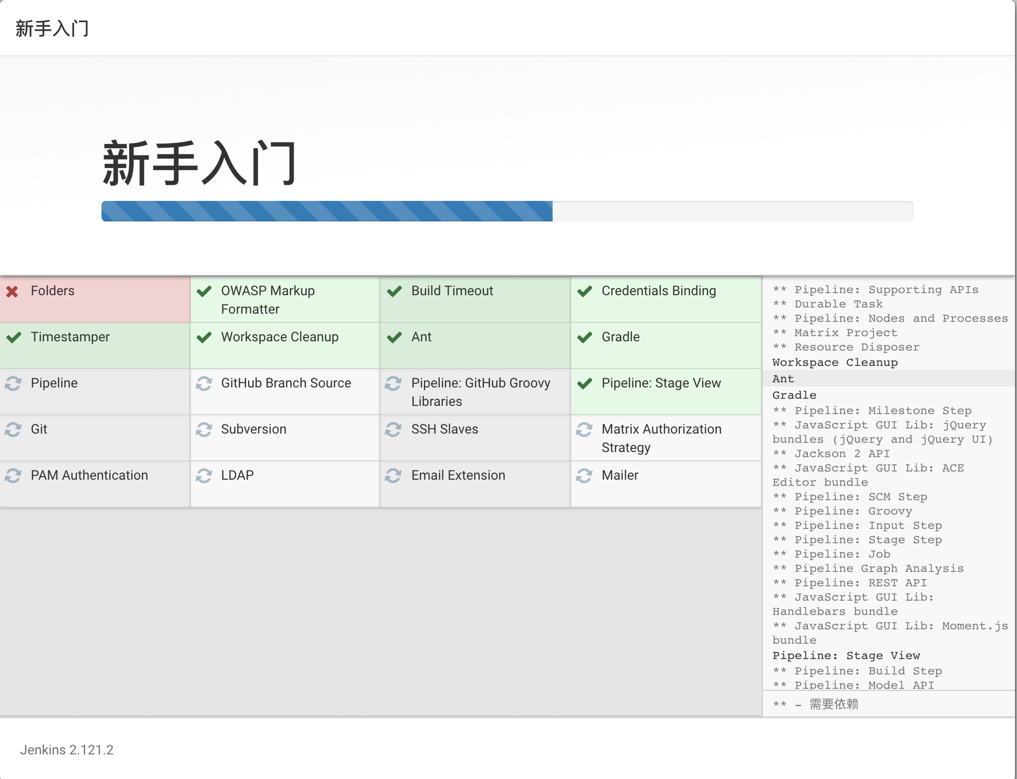This screenshot has height=779, width=1017.
Task: Click the spinning install icon beside Pipeline
Action: [x=13, y=383]
